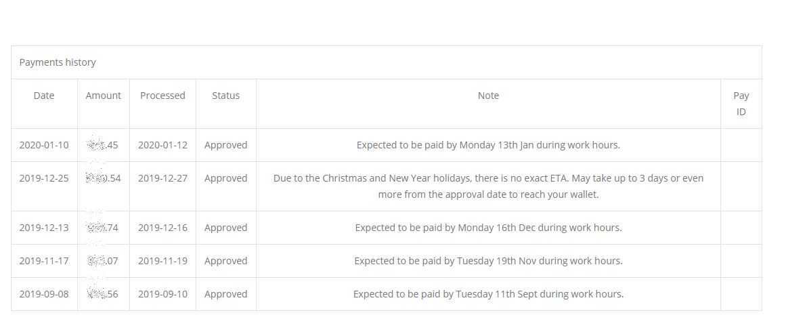
Task: Click the Amount column header
Action: coord(104,96)
